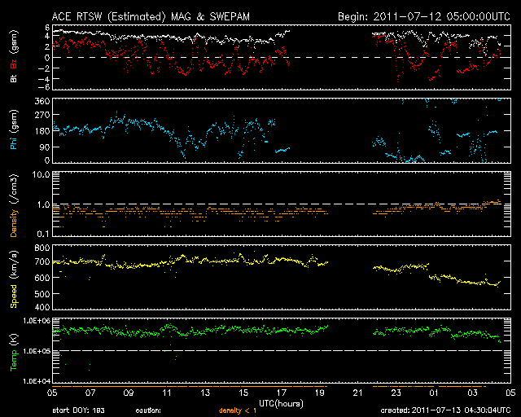Select hour 01 on the time axis

[x=433, y=393]
